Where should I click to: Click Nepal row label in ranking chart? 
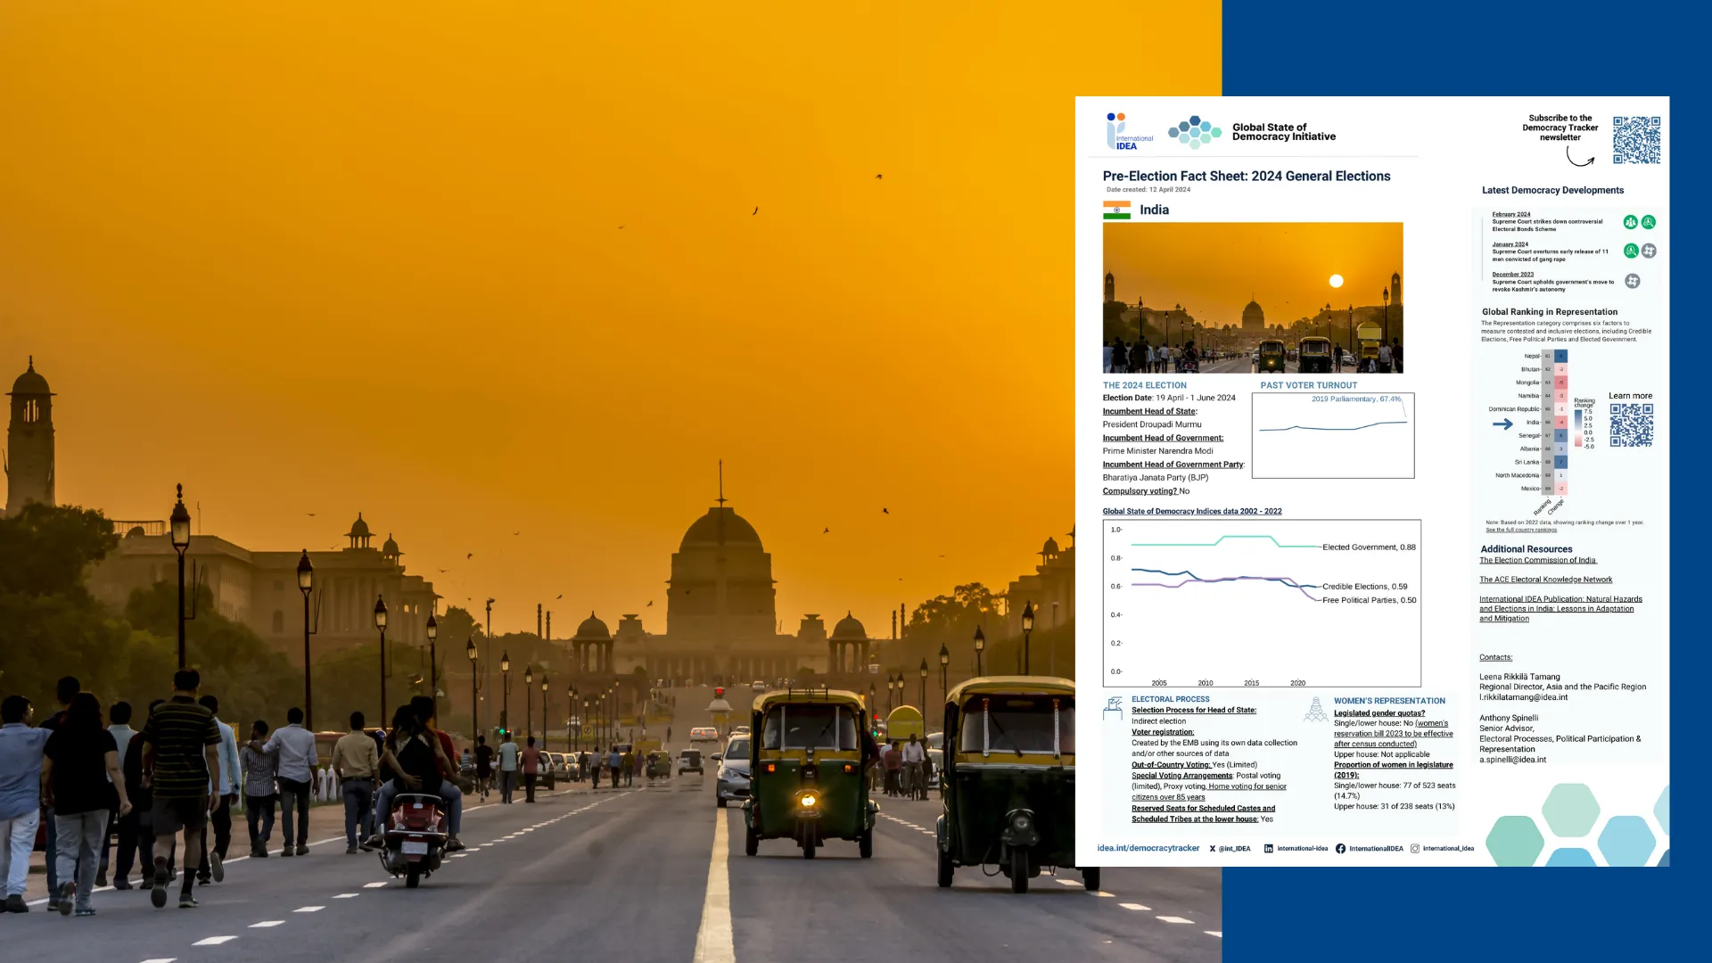pos(1532,356)
